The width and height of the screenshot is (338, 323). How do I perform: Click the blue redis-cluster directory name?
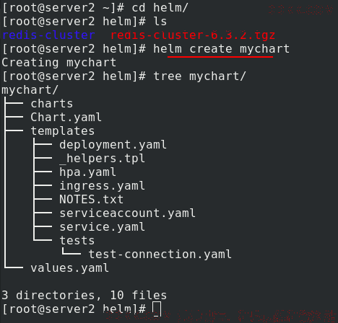(48, 35)
